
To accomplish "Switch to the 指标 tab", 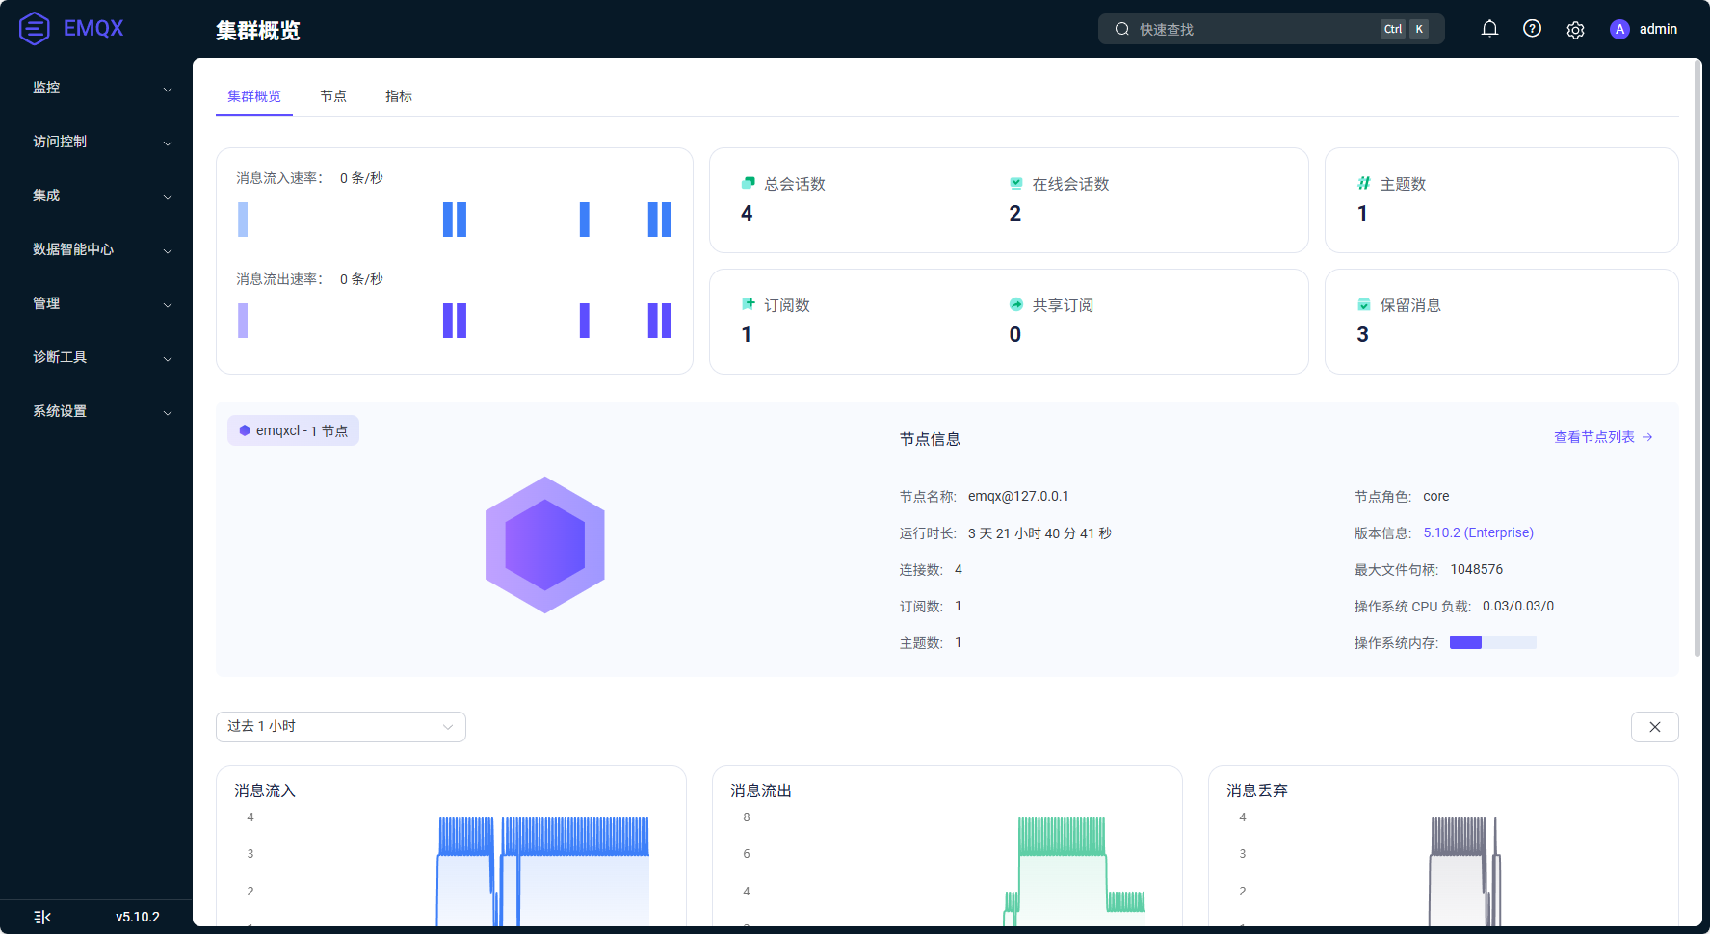I will (398, 96).
